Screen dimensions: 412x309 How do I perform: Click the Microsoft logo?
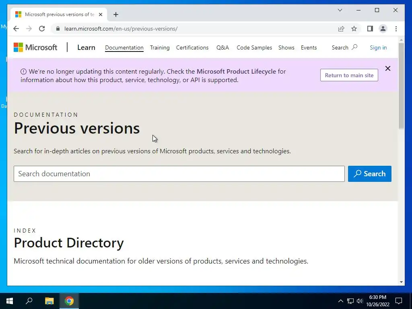point(35,47)
